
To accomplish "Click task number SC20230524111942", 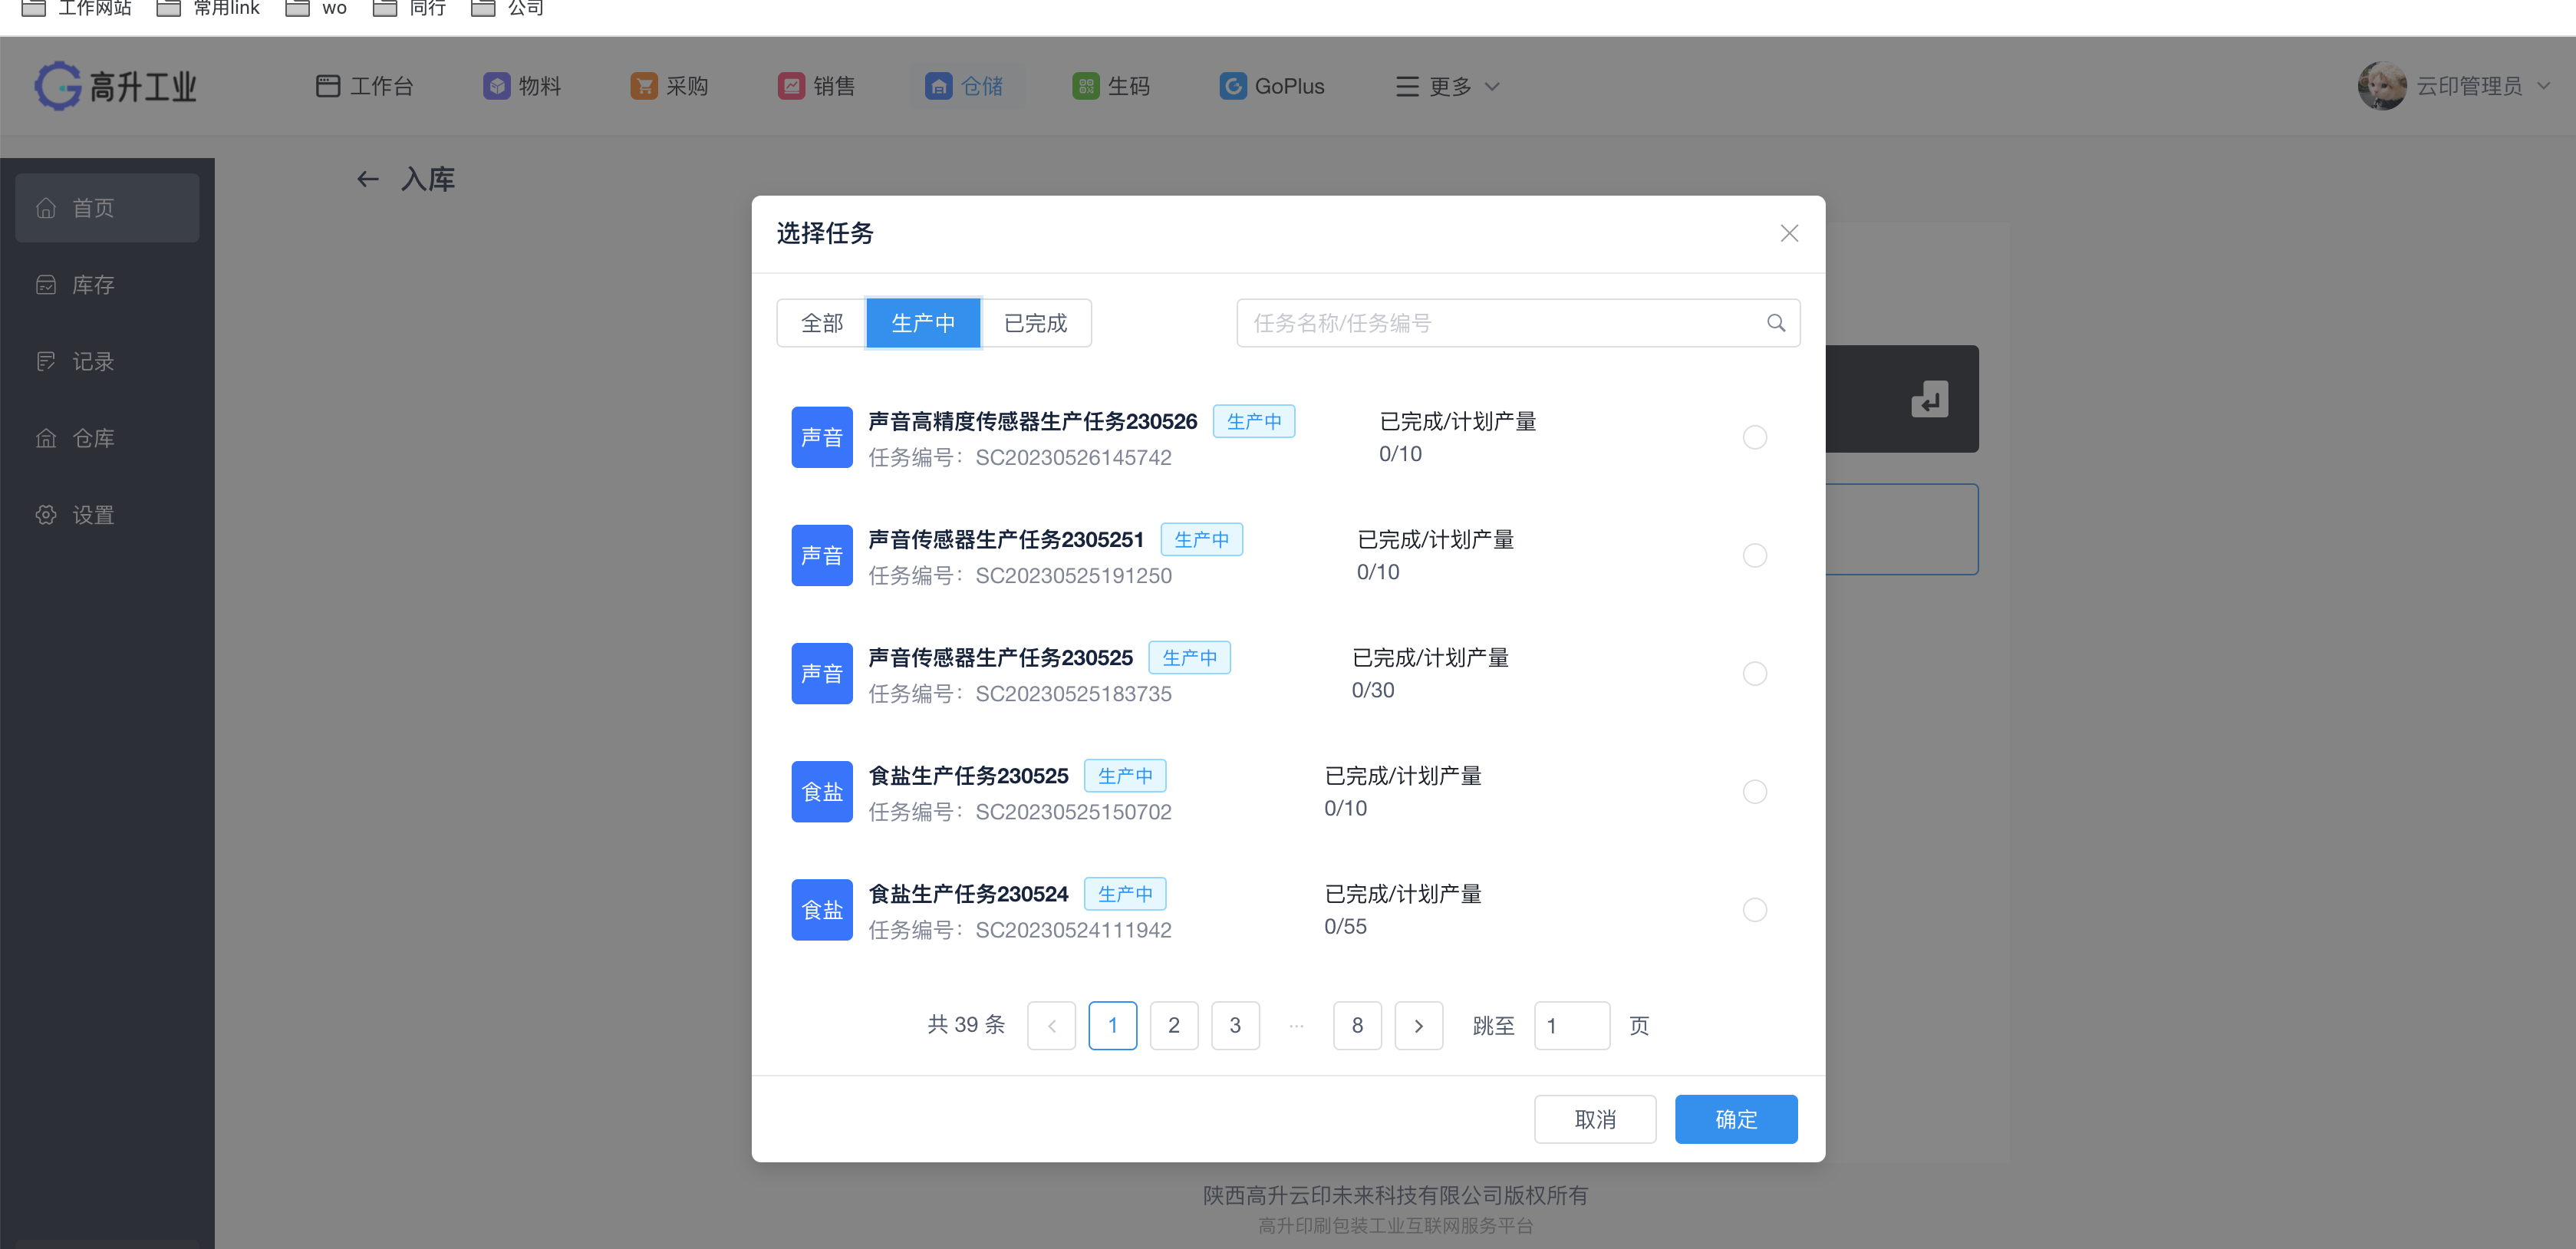I will click(x=1073, y=929).
